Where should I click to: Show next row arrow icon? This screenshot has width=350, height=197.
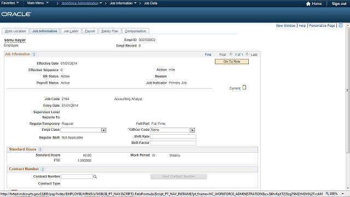click(x=247, y=54)
